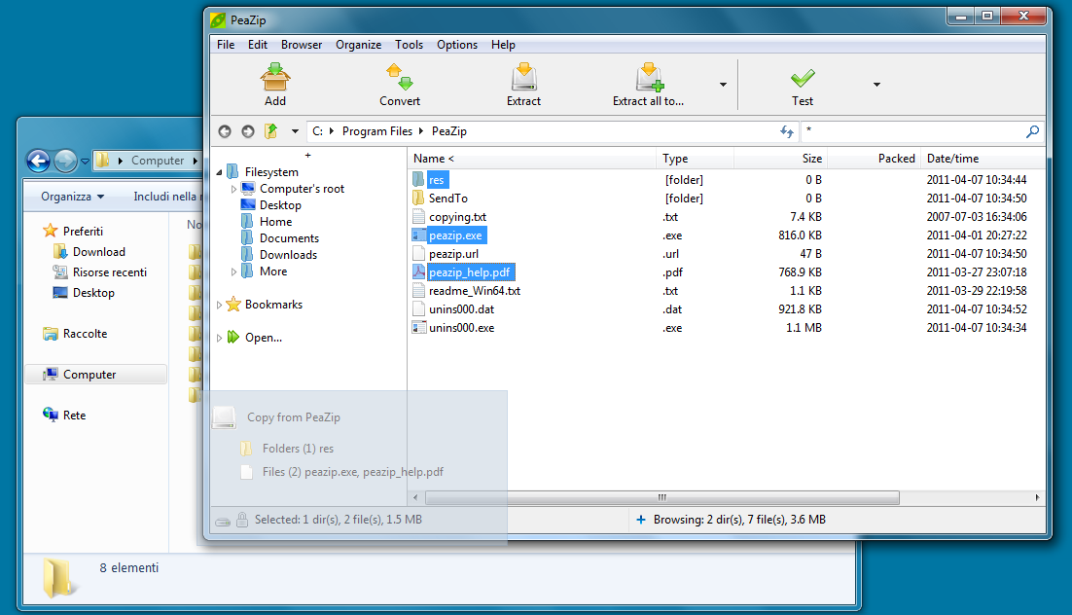
Task: Click the Extract all to... icon
Action: [x=649, y=77]
